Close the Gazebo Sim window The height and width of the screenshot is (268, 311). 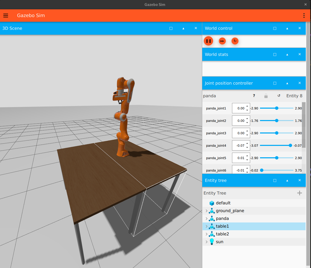[x=306, y=5]
